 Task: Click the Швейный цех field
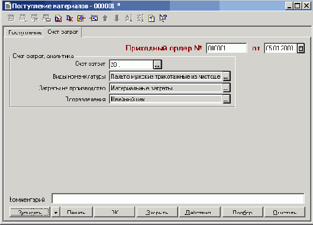point(166,99)
